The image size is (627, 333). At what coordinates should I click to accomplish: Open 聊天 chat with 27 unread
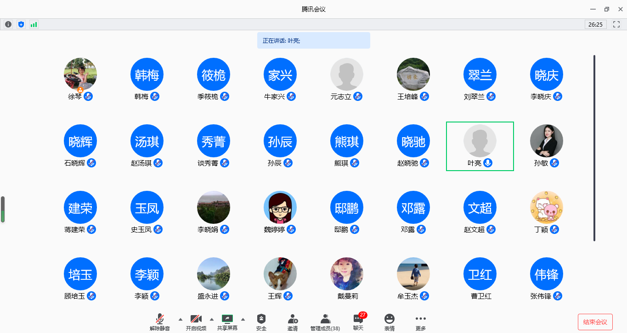point(358,322)
